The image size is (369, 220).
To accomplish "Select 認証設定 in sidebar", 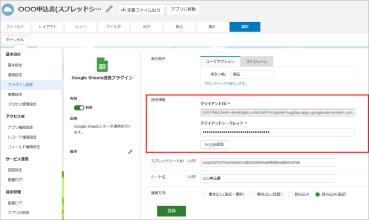I will pos(15,170).
